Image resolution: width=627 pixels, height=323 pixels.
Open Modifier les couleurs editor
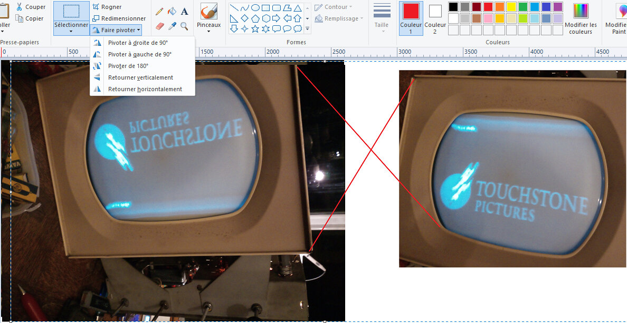(x=581, y=18)
